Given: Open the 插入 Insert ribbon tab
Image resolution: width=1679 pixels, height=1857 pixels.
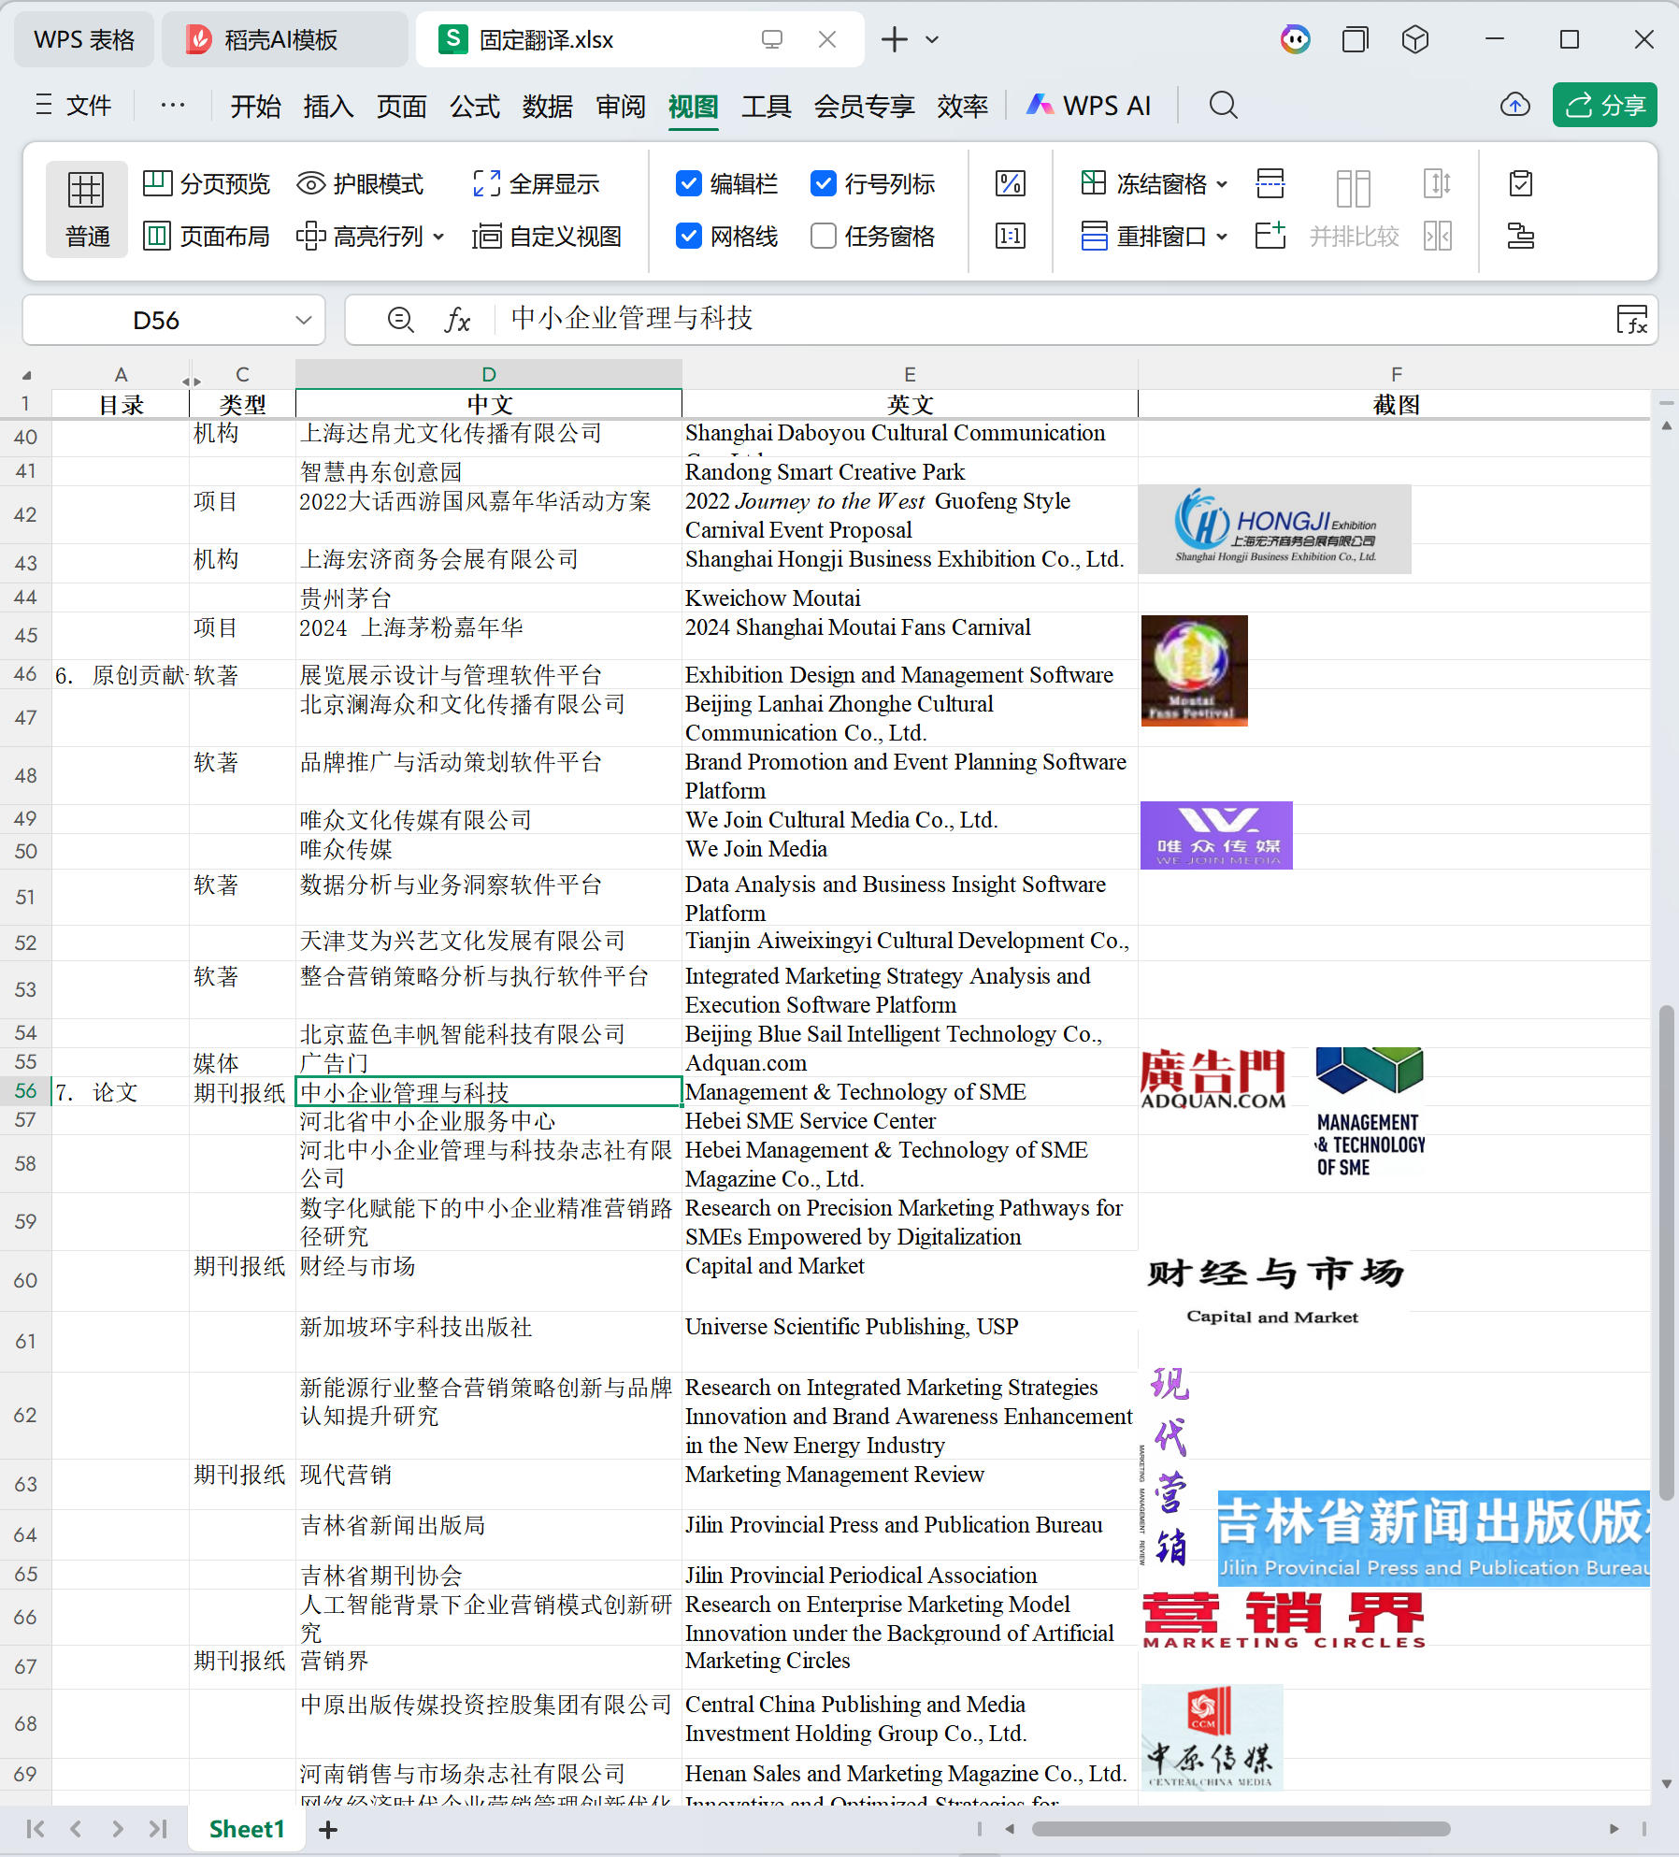Looking at the screenshot, I should (x=328, y=106).
